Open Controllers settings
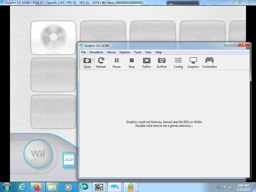The height and width of the screenshot is (192, 256). [x=209, y=62]
